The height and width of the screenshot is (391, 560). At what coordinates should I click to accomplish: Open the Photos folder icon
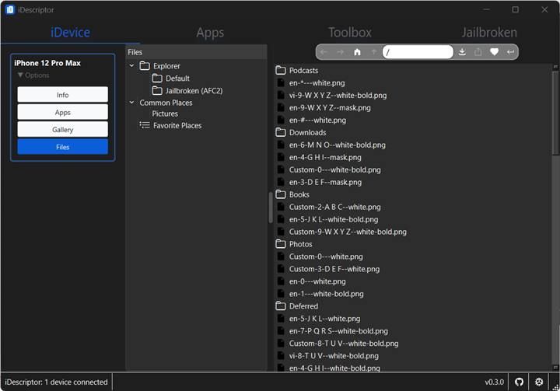[x=281, y=244]
